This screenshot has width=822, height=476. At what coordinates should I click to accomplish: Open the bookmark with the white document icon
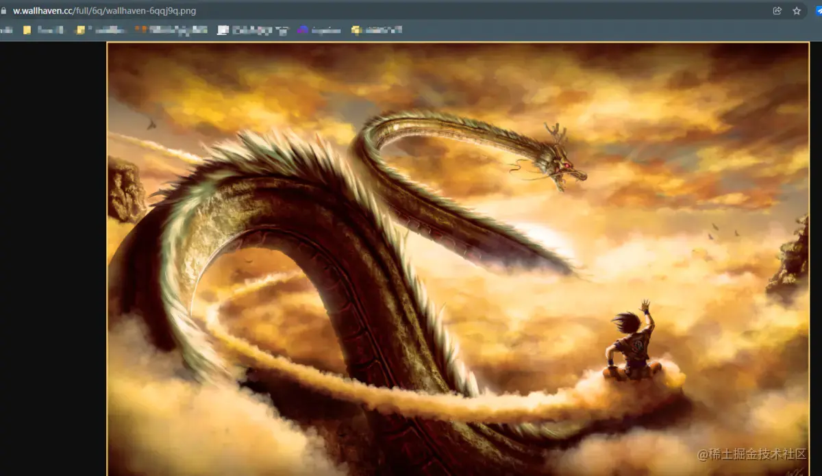[253, 30]
